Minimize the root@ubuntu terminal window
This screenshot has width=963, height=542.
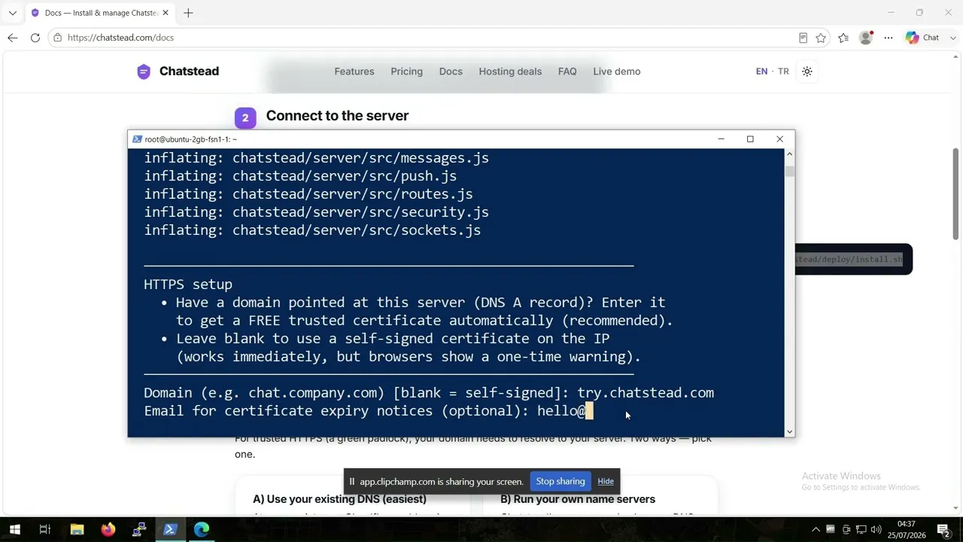pos(721,139)
